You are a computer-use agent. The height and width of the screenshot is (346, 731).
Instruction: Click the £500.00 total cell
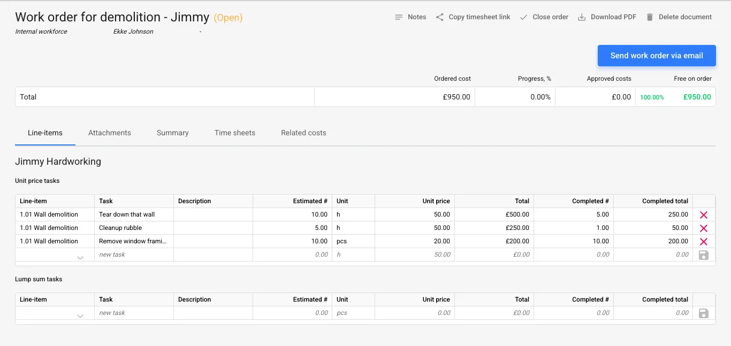coord(494,214)
